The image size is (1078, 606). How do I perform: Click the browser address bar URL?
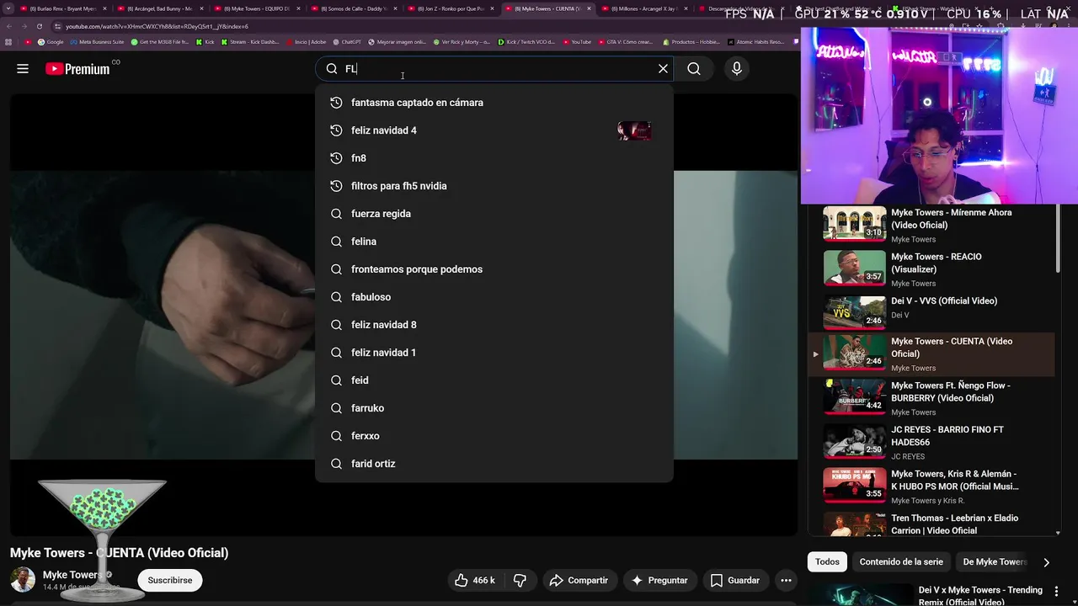point(157,26)
